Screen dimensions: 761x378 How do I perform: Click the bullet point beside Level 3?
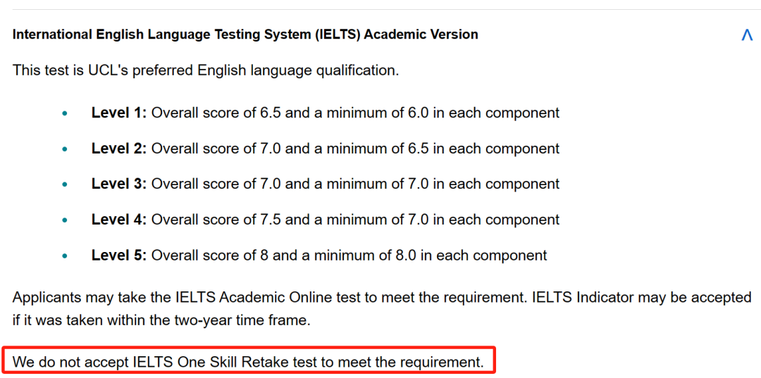[x=65, y=184]
